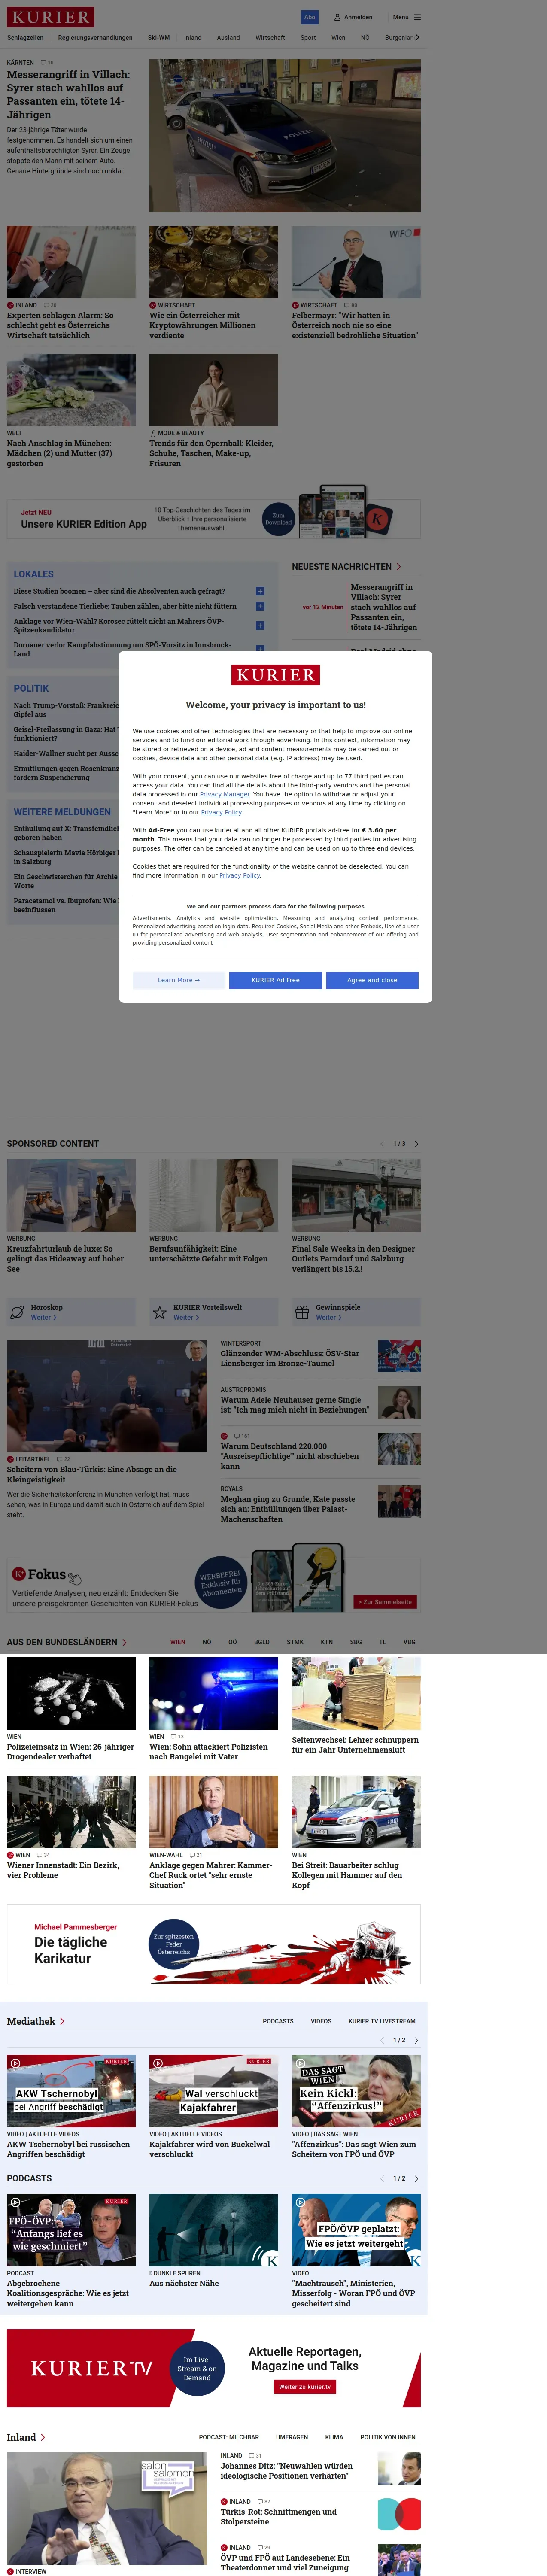Open the Regierungsverhandlungen navigation item
This screenshot has width=547, height=2576.
(x=95, y=38)
